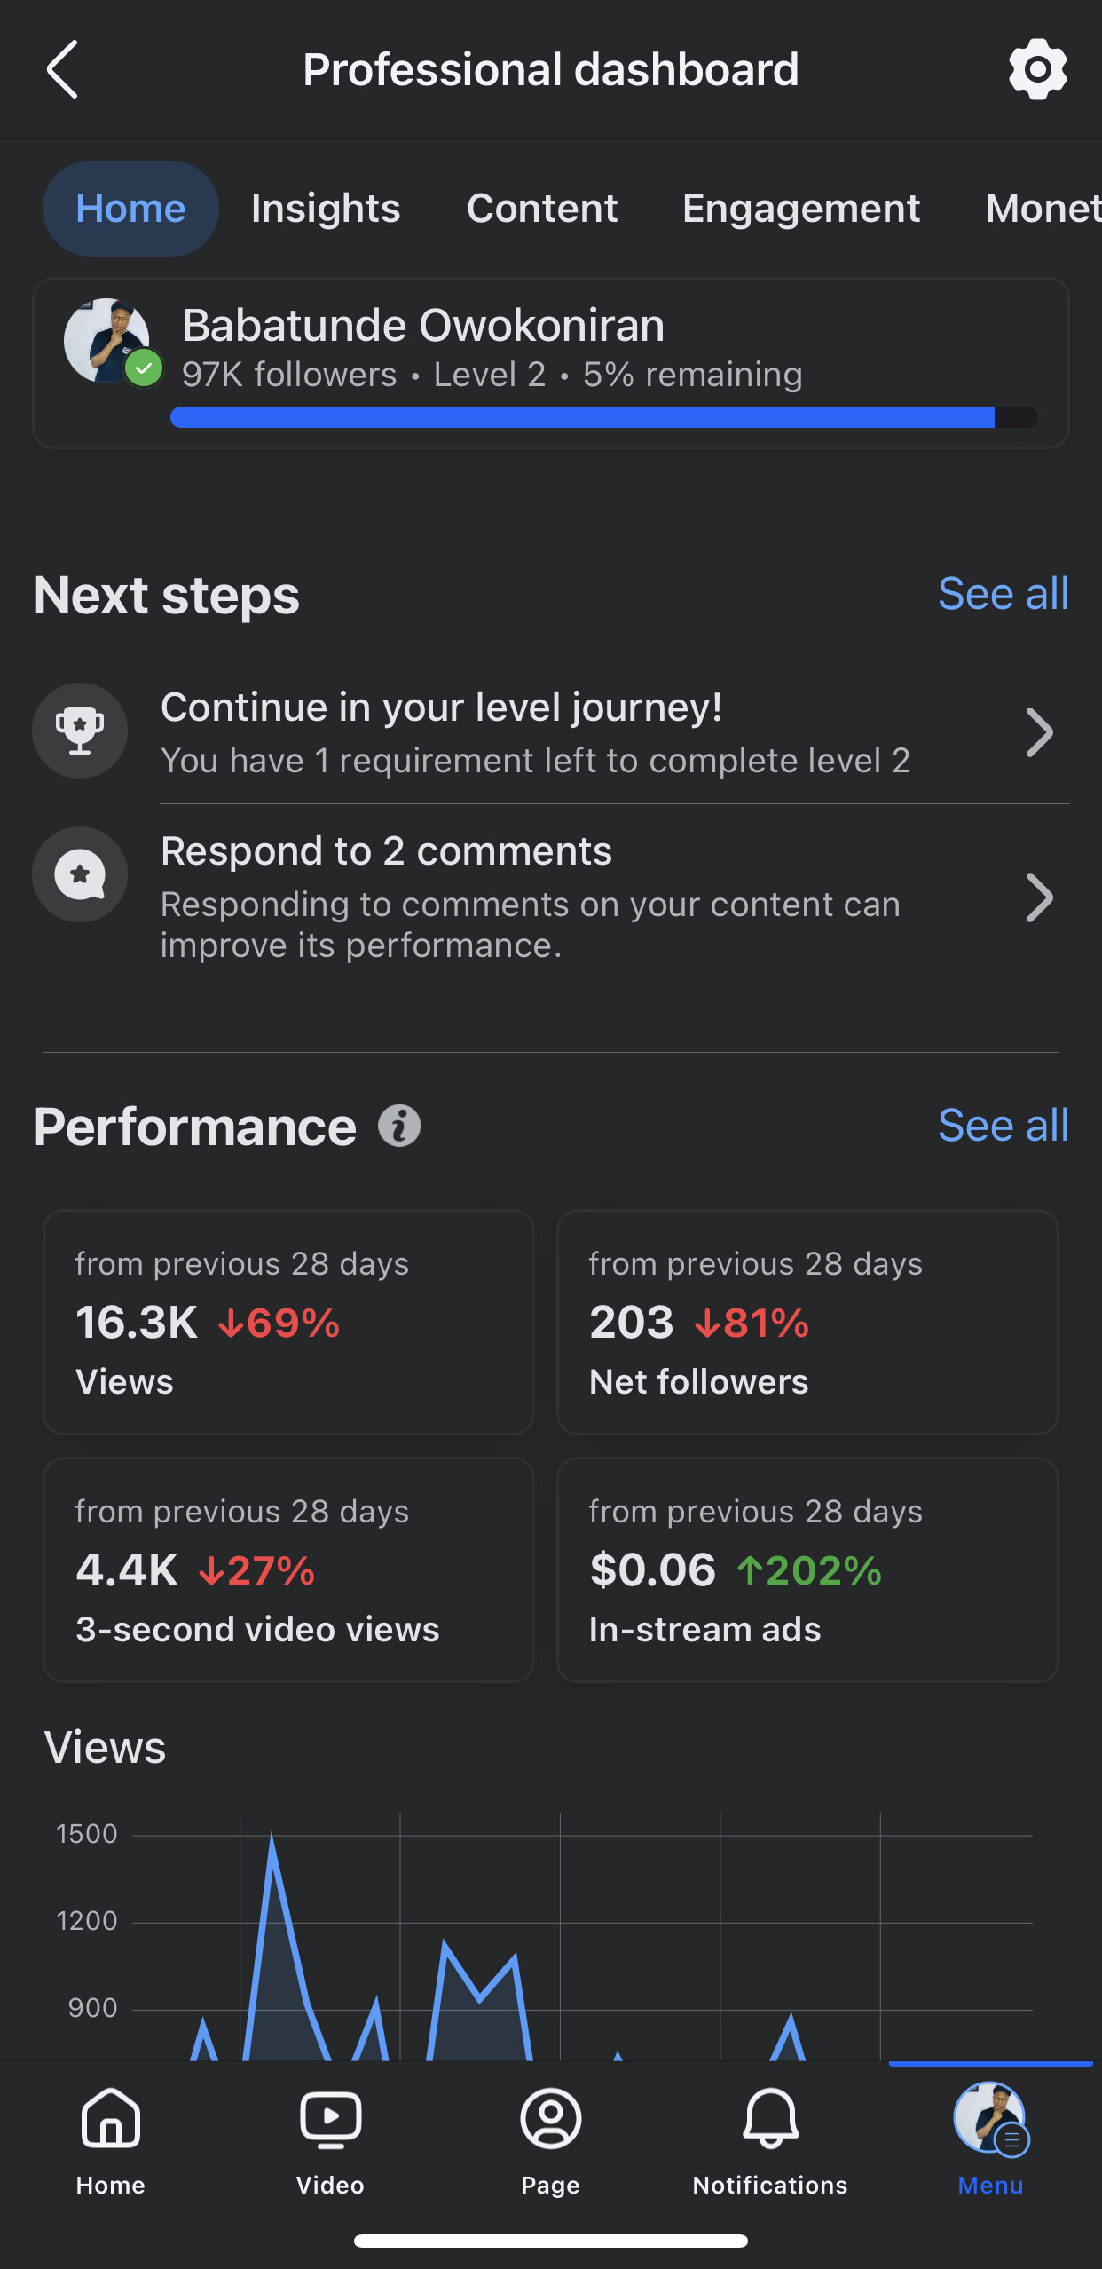Tap Babatunde Owokoniran's profile picture

click(x=107, y=340)
